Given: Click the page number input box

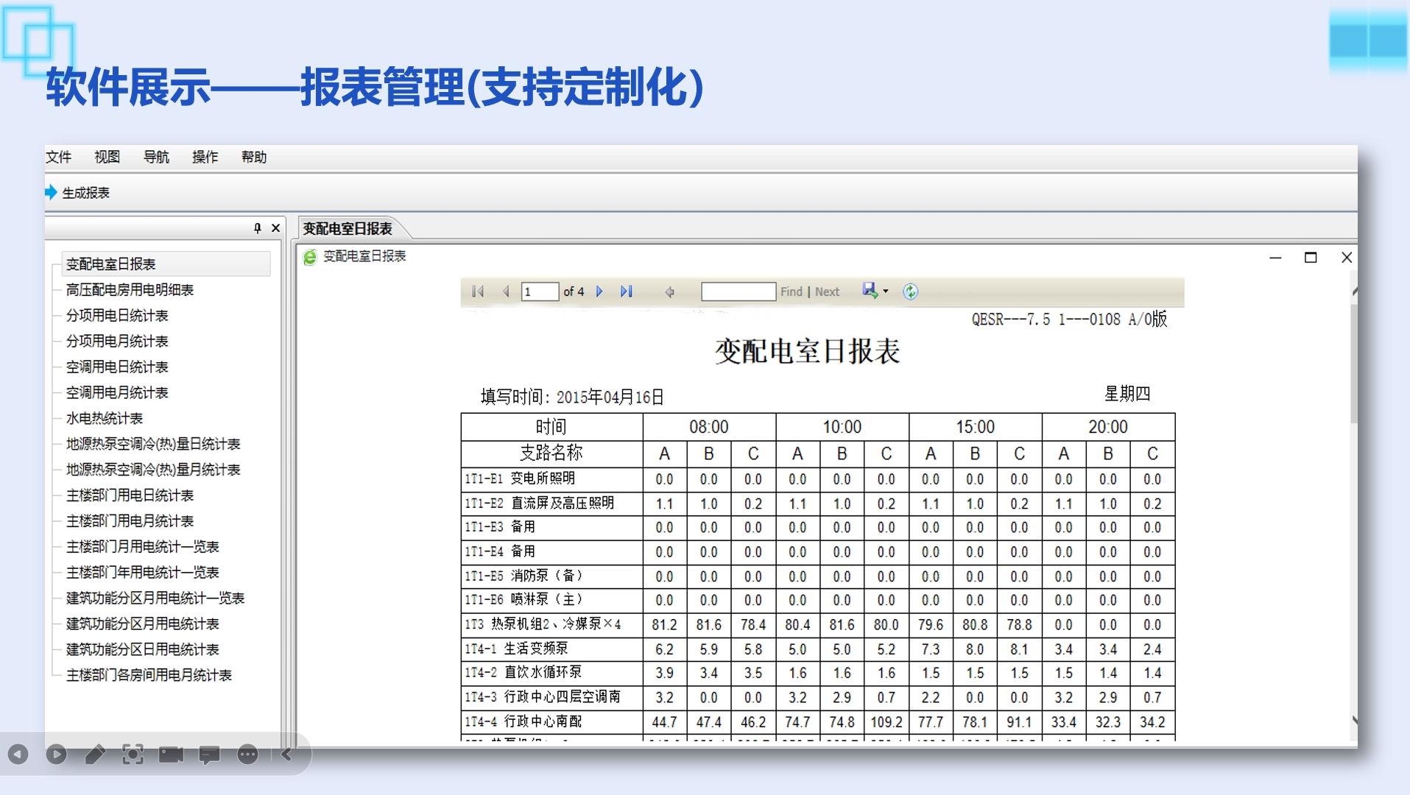Looking at the screenshot, I should click(540, 291).
